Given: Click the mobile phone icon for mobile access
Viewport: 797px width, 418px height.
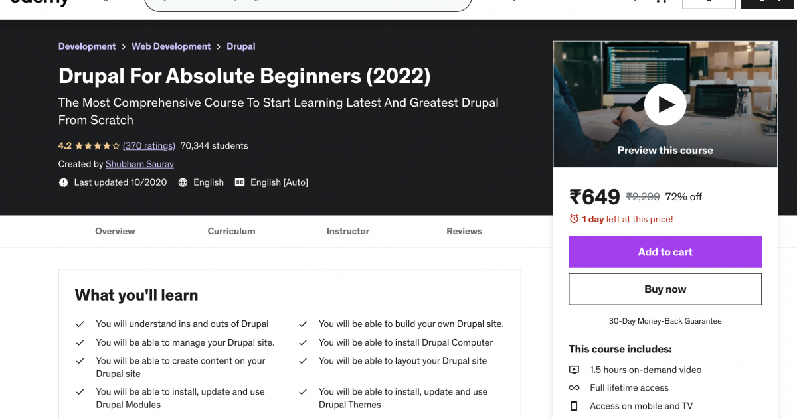Looking at the screenshot, I should pyautogui.click(x=574, y=405).
